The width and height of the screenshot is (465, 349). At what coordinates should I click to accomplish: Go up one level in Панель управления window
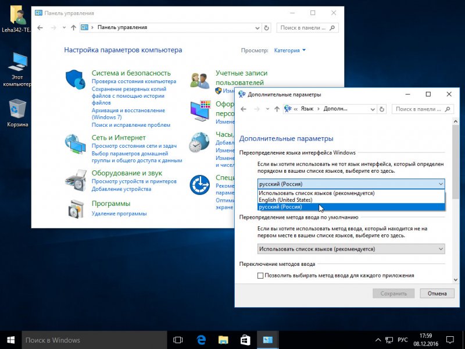(x=74, y=27)
